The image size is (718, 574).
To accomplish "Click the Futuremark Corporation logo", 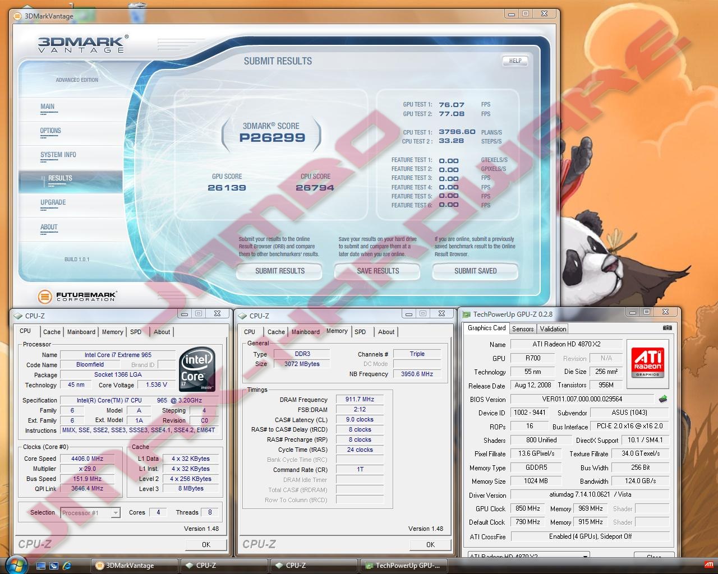I will point(77,296).
